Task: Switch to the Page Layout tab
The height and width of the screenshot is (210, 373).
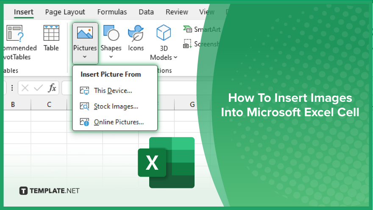Action: (65, 12)
